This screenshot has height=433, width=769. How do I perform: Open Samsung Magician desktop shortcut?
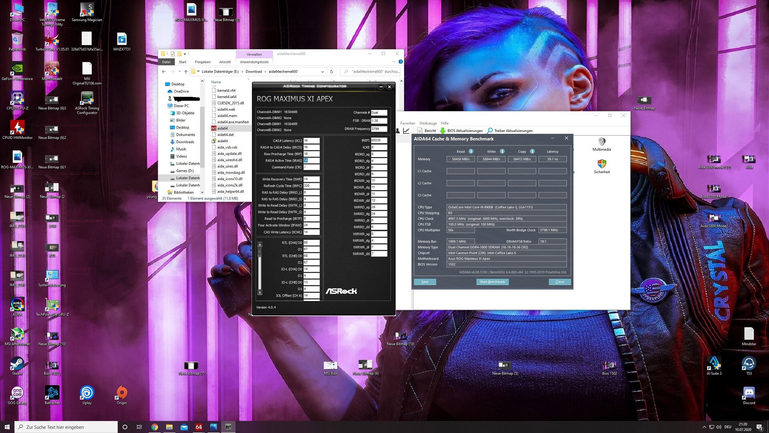[87, 13]
